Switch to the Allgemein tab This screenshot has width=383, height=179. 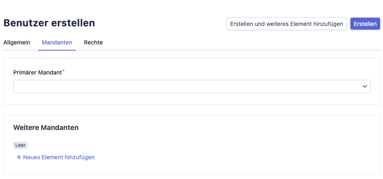tap(16, 42)
